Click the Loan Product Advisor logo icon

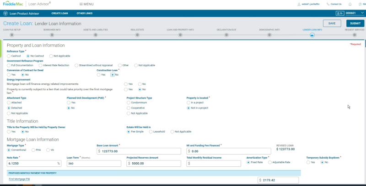pos(5,13)
